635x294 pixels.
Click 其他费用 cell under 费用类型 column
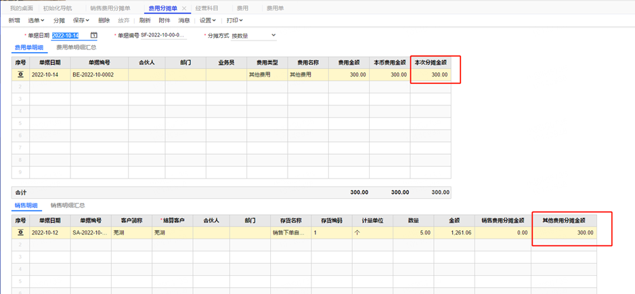tap(267, 75)
